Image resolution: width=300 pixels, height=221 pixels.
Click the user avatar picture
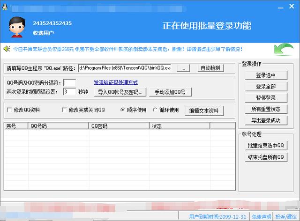click(x=17, y=27)
